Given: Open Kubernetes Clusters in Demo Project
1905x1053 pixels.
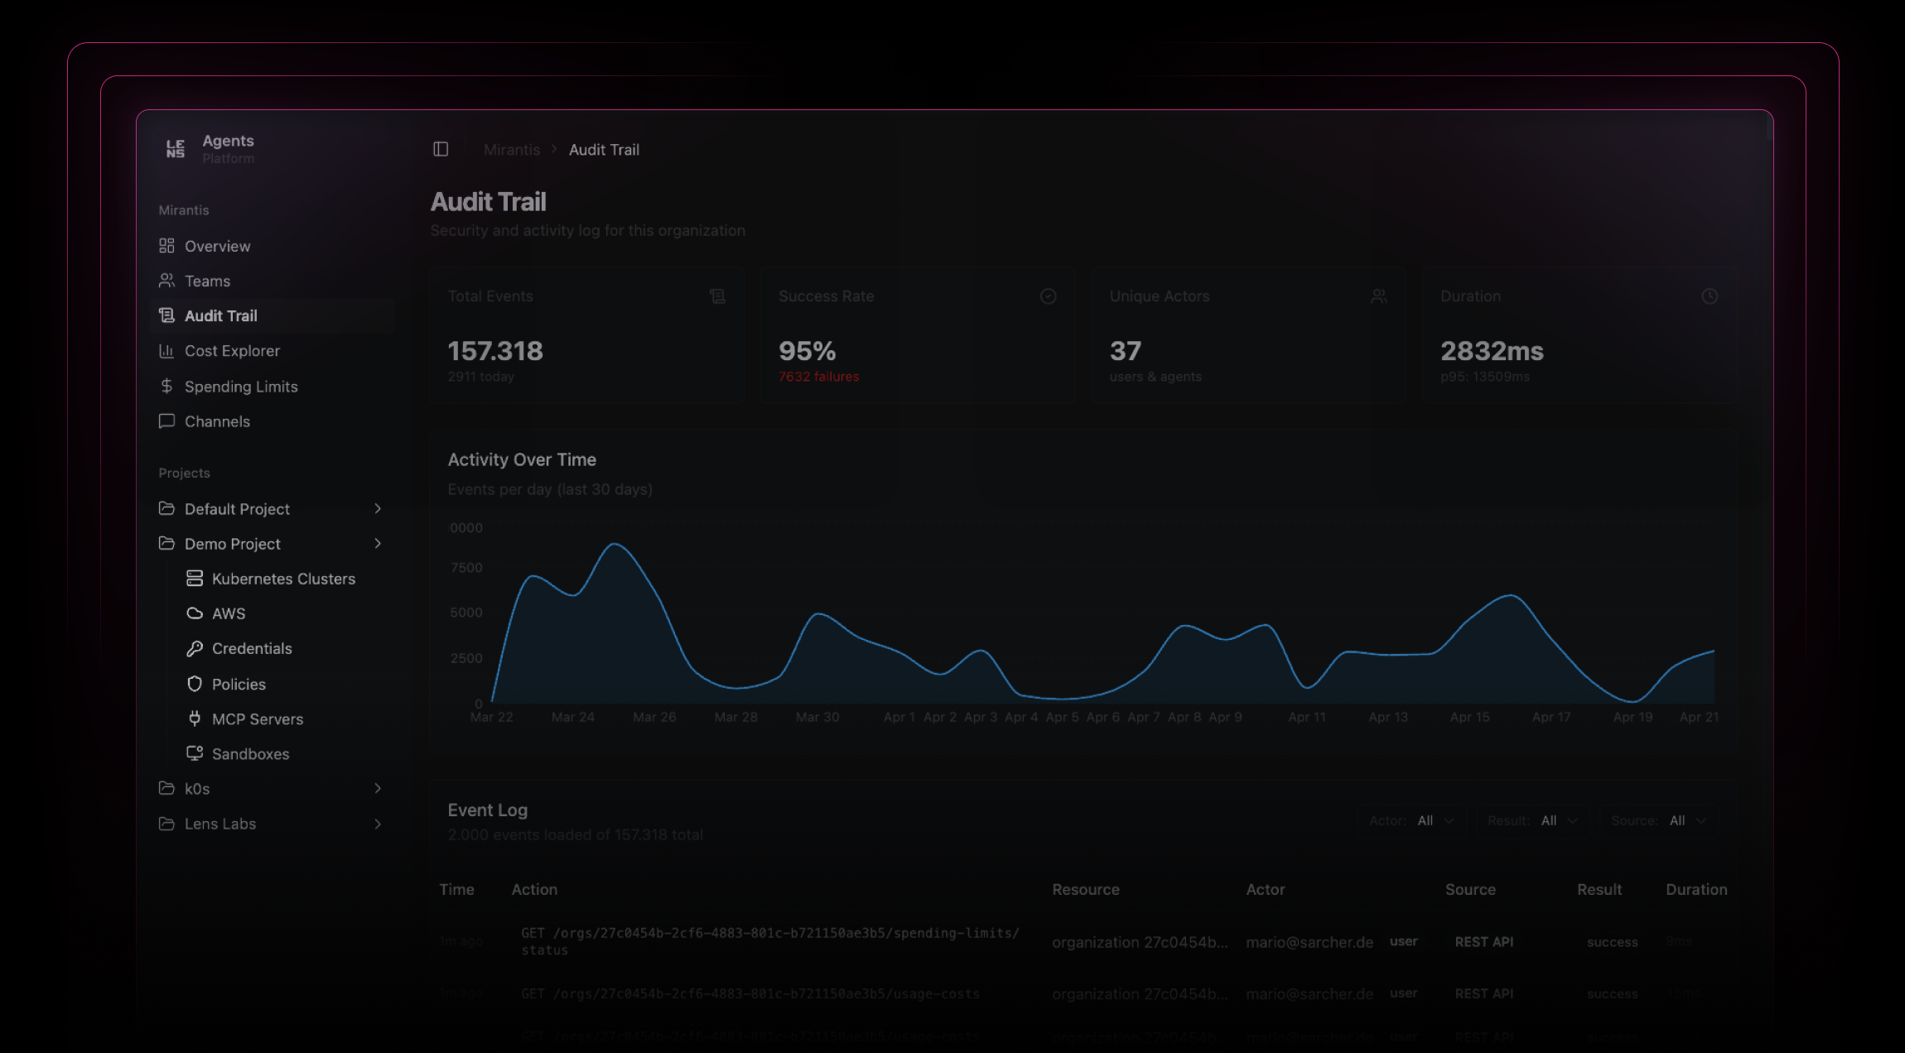Looking at the screenshot, I should tap(283, 579).
